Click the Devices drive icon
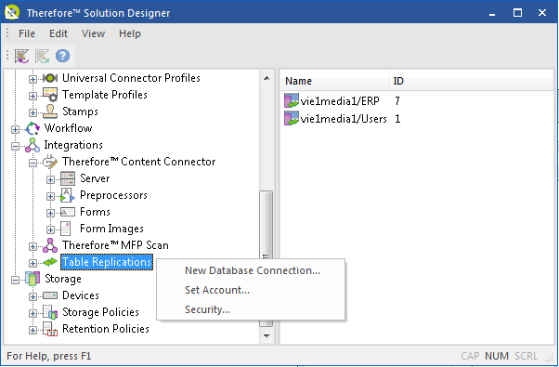Screen dimensions: 559x367 point(50,295)
